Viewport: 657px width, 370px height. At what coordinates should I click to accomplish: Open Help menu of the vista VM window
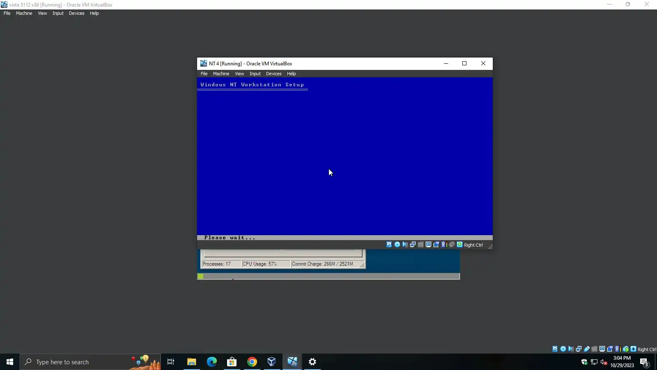[94, 13]
